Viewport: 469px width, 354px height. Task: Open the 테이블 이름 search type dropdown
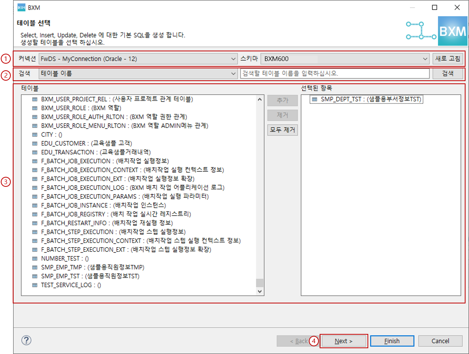point(233,73)
